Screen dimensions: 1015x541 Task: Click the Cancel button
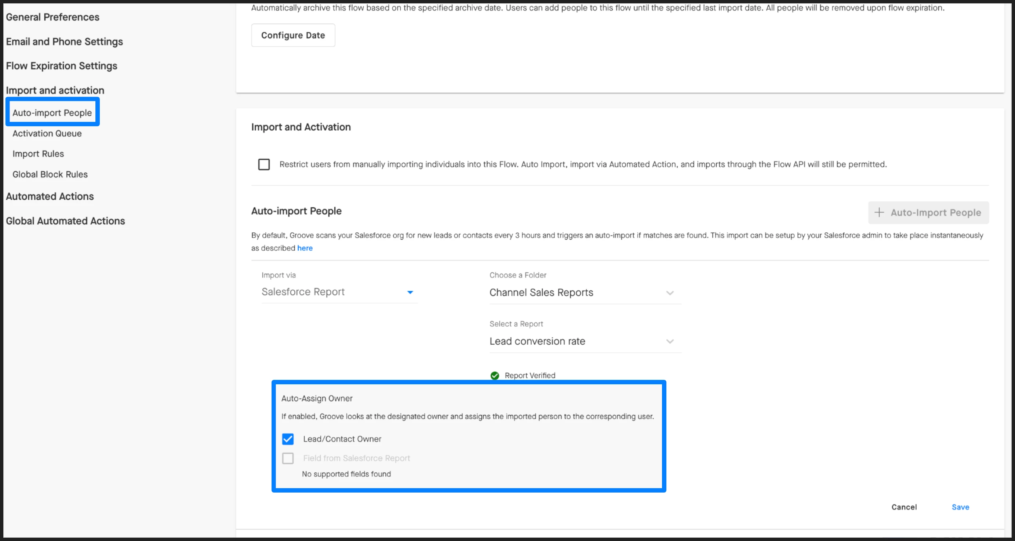[904, 507]
